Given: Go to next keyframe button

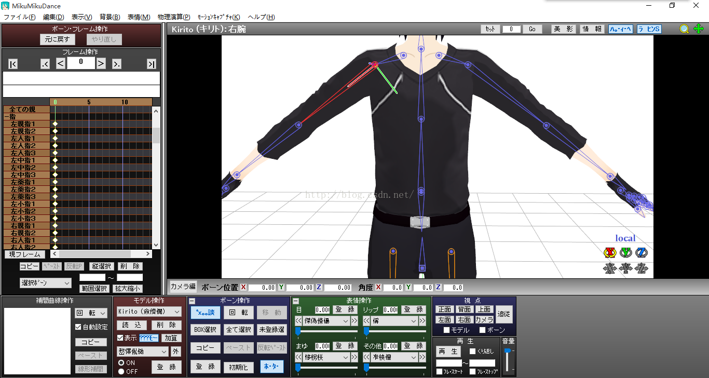Looking at the screenshot, I should click(x=117, y=64).
